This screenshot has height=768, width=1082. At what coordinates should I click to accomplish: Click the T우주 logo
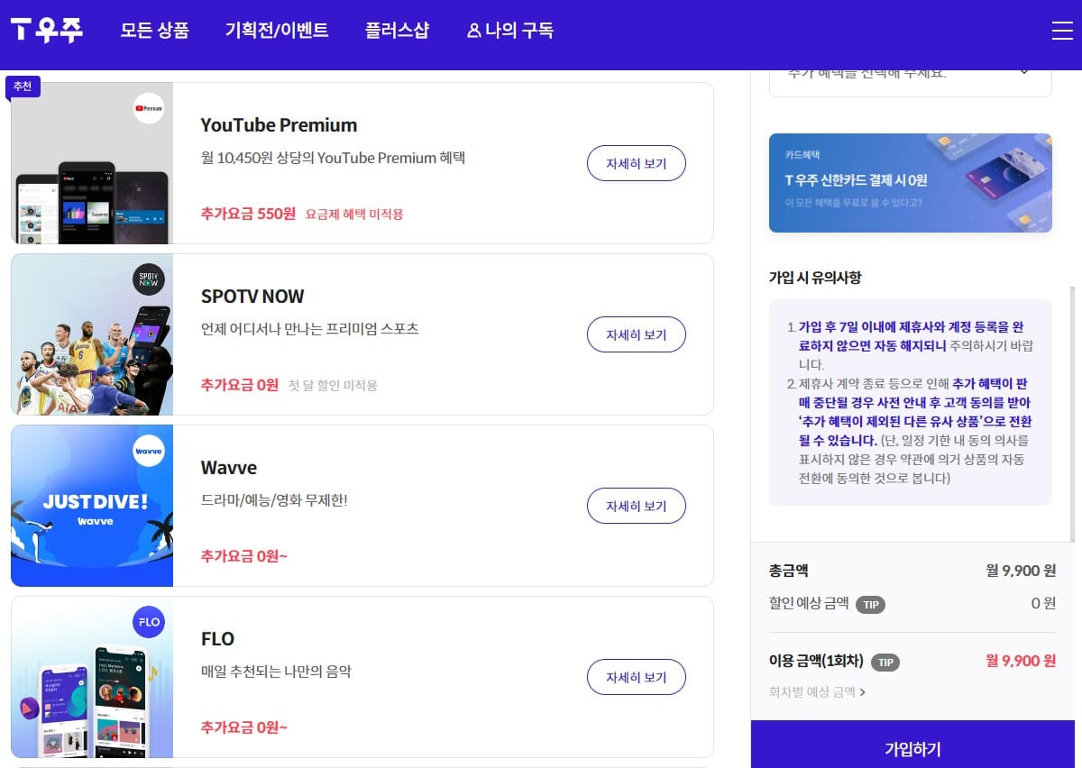click(x=47, y=30)
